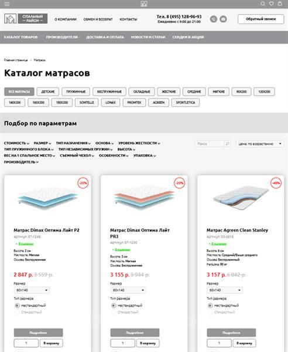This screenshot has height=352, width=288.
Task: Expand the Размер filter
Action: coord(43,143)
